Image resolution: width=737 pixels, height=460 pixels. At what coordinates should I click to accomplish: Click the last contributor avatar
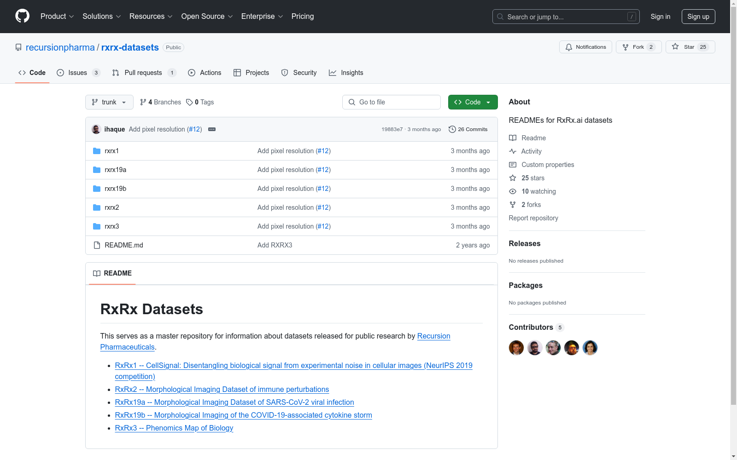590,348
